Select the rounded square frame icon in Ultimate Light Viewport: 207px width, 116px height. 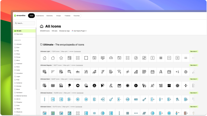(x=86, y=58)
